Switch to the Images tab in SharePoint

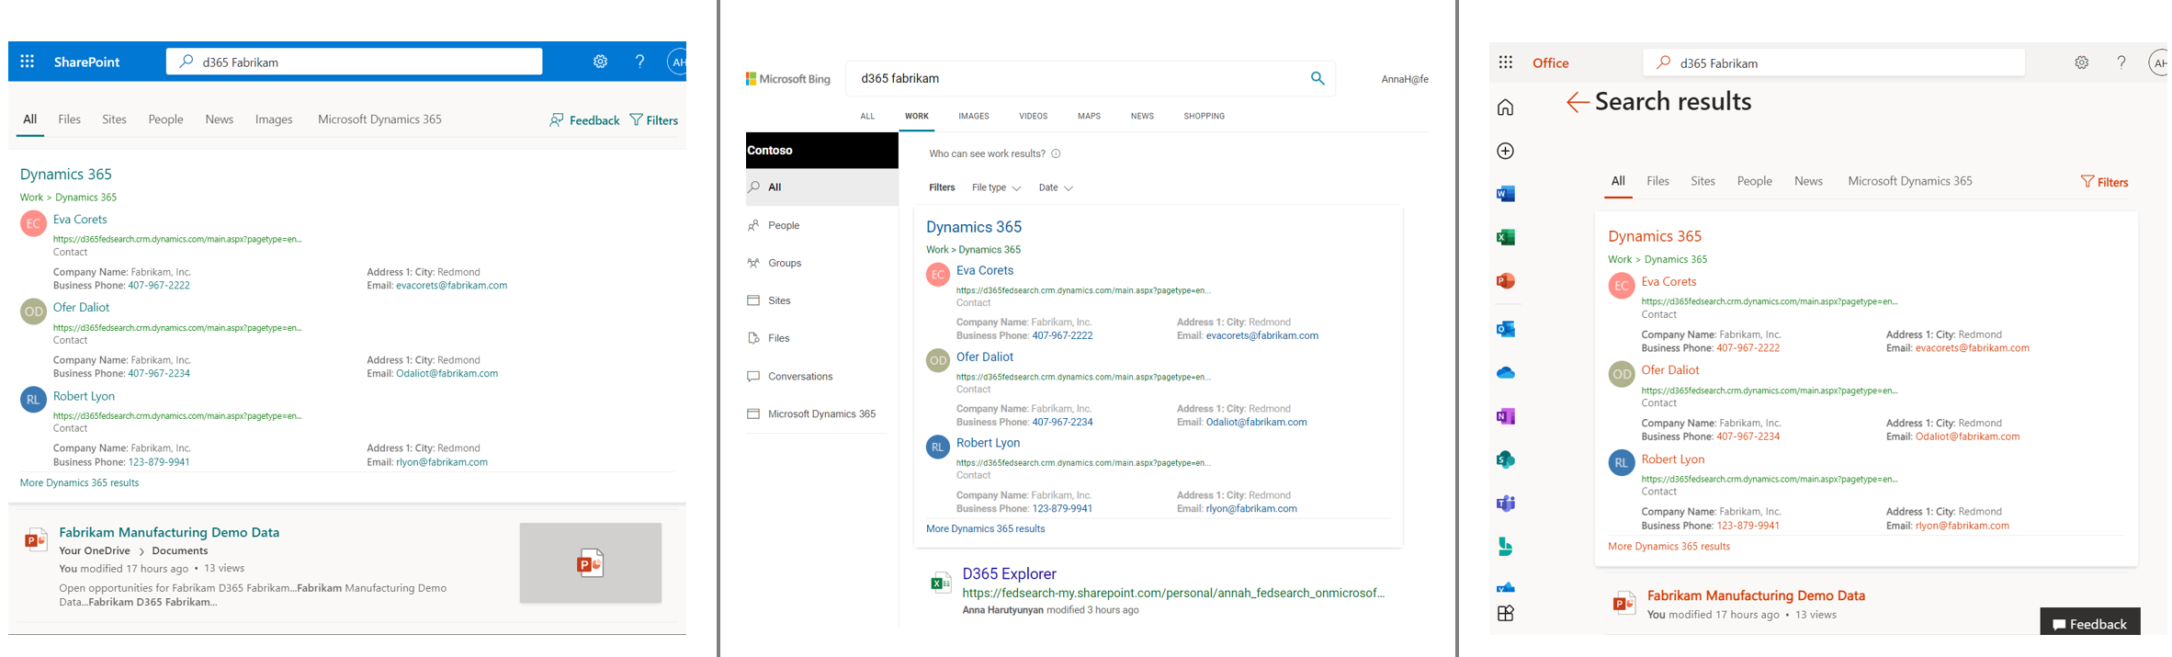pos(274,119)
